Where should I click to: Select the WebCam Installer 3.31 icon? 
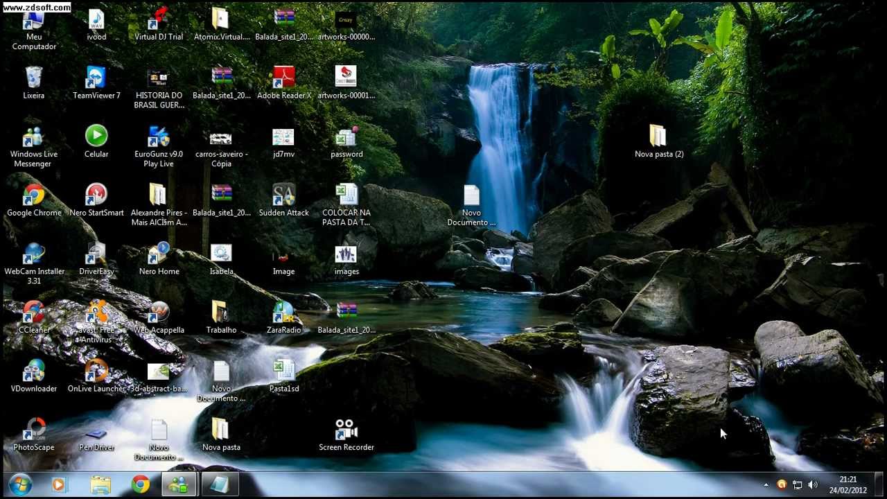[x=33, y=264]
